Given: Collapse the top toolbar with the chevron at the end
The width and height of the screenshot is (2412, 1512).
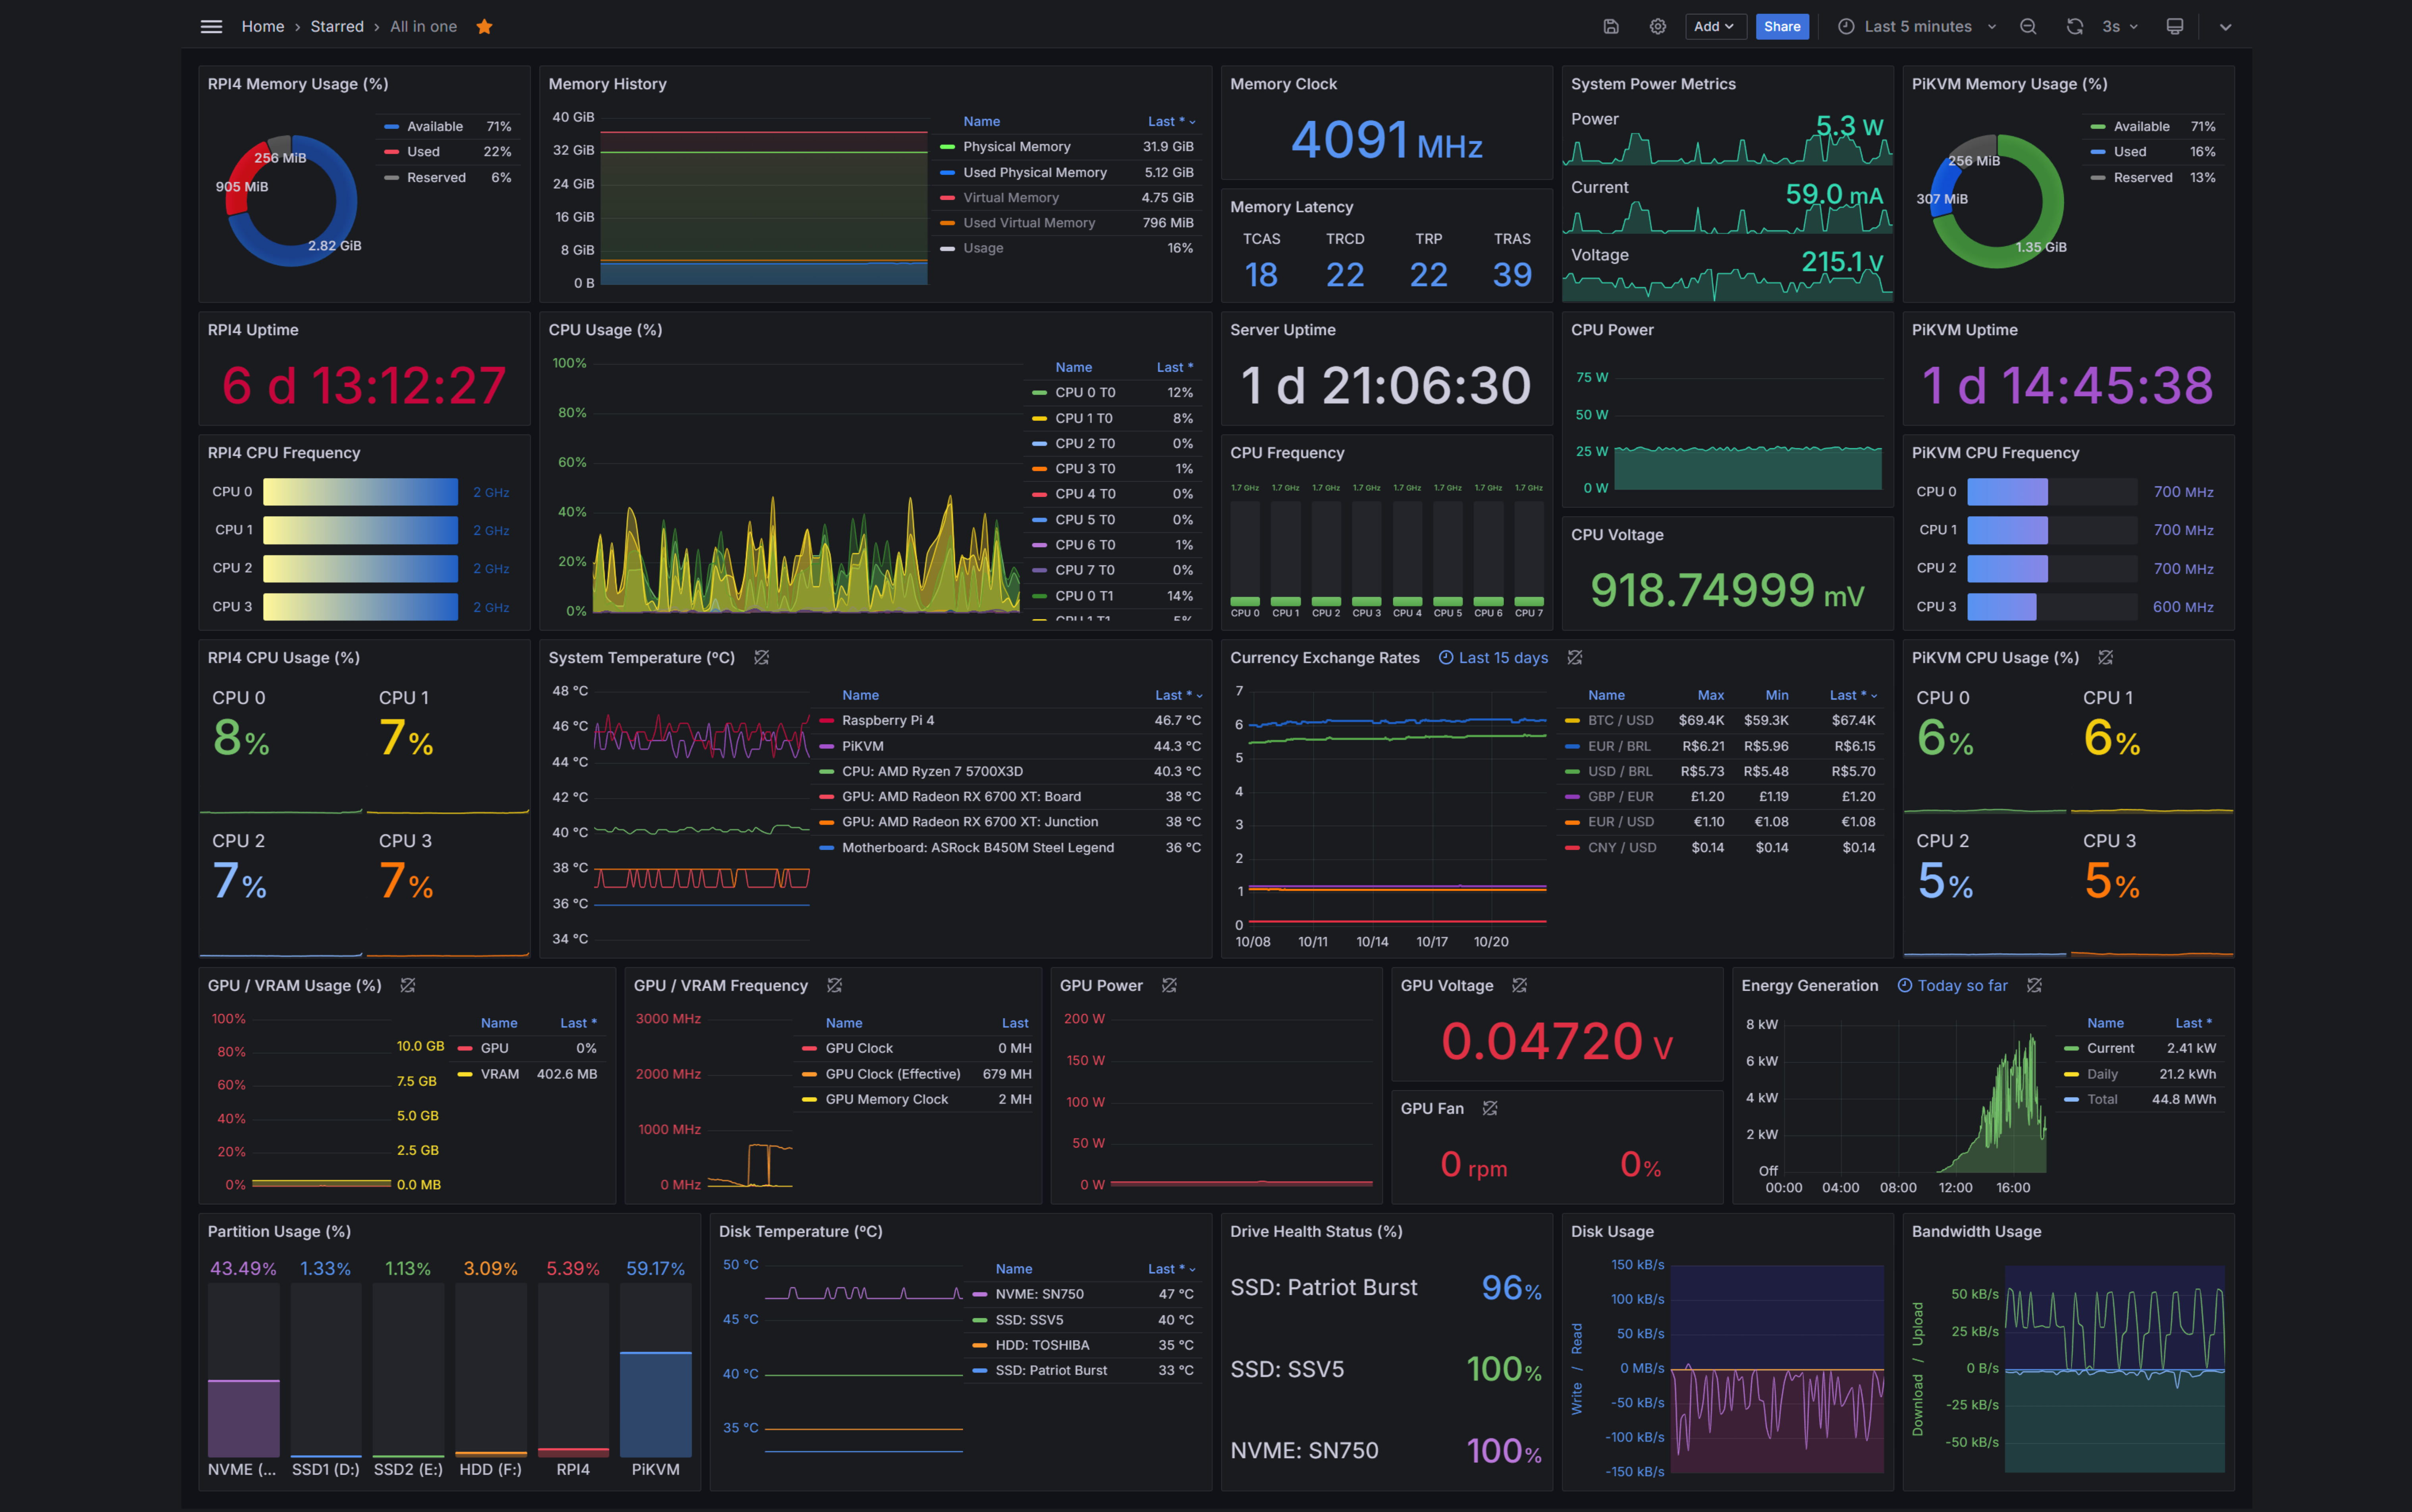Looking at the screenshot, I should 2225,27.
